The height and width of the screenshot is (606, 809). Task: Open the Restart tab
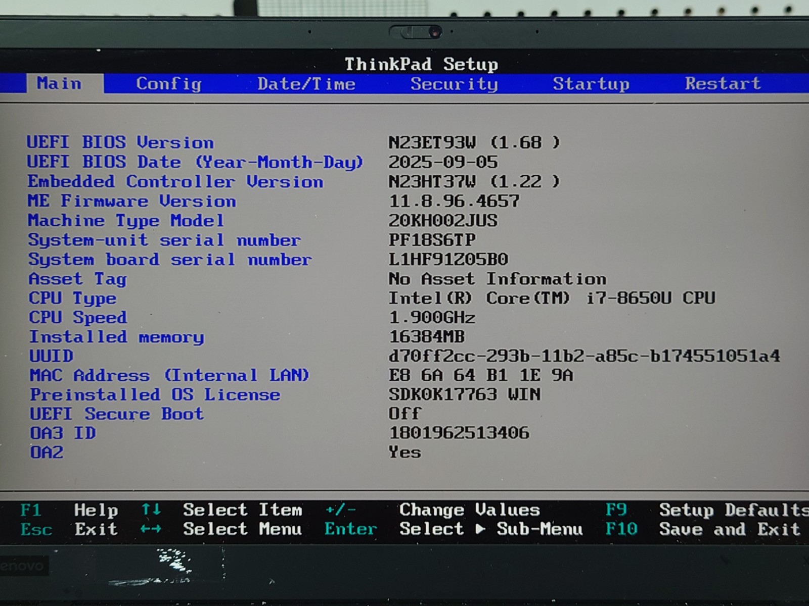pos(723,83)
